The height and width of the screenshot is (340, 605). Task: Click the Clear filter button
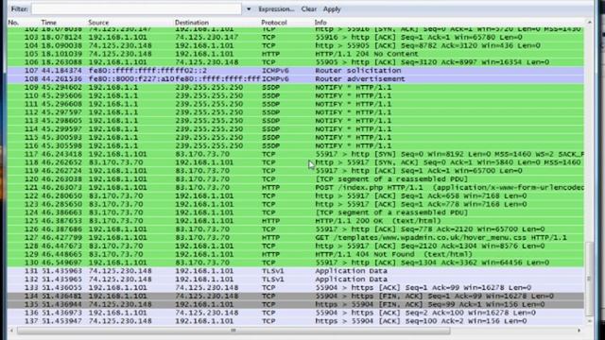point(309,8)
